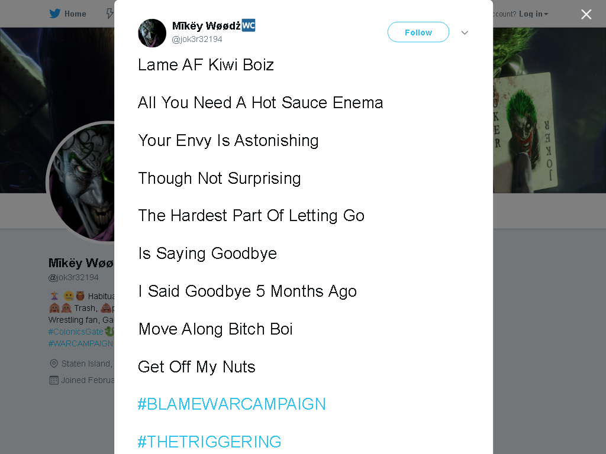Close the tweet overlay with X
606x454 pixels.
tap(586, 14)
